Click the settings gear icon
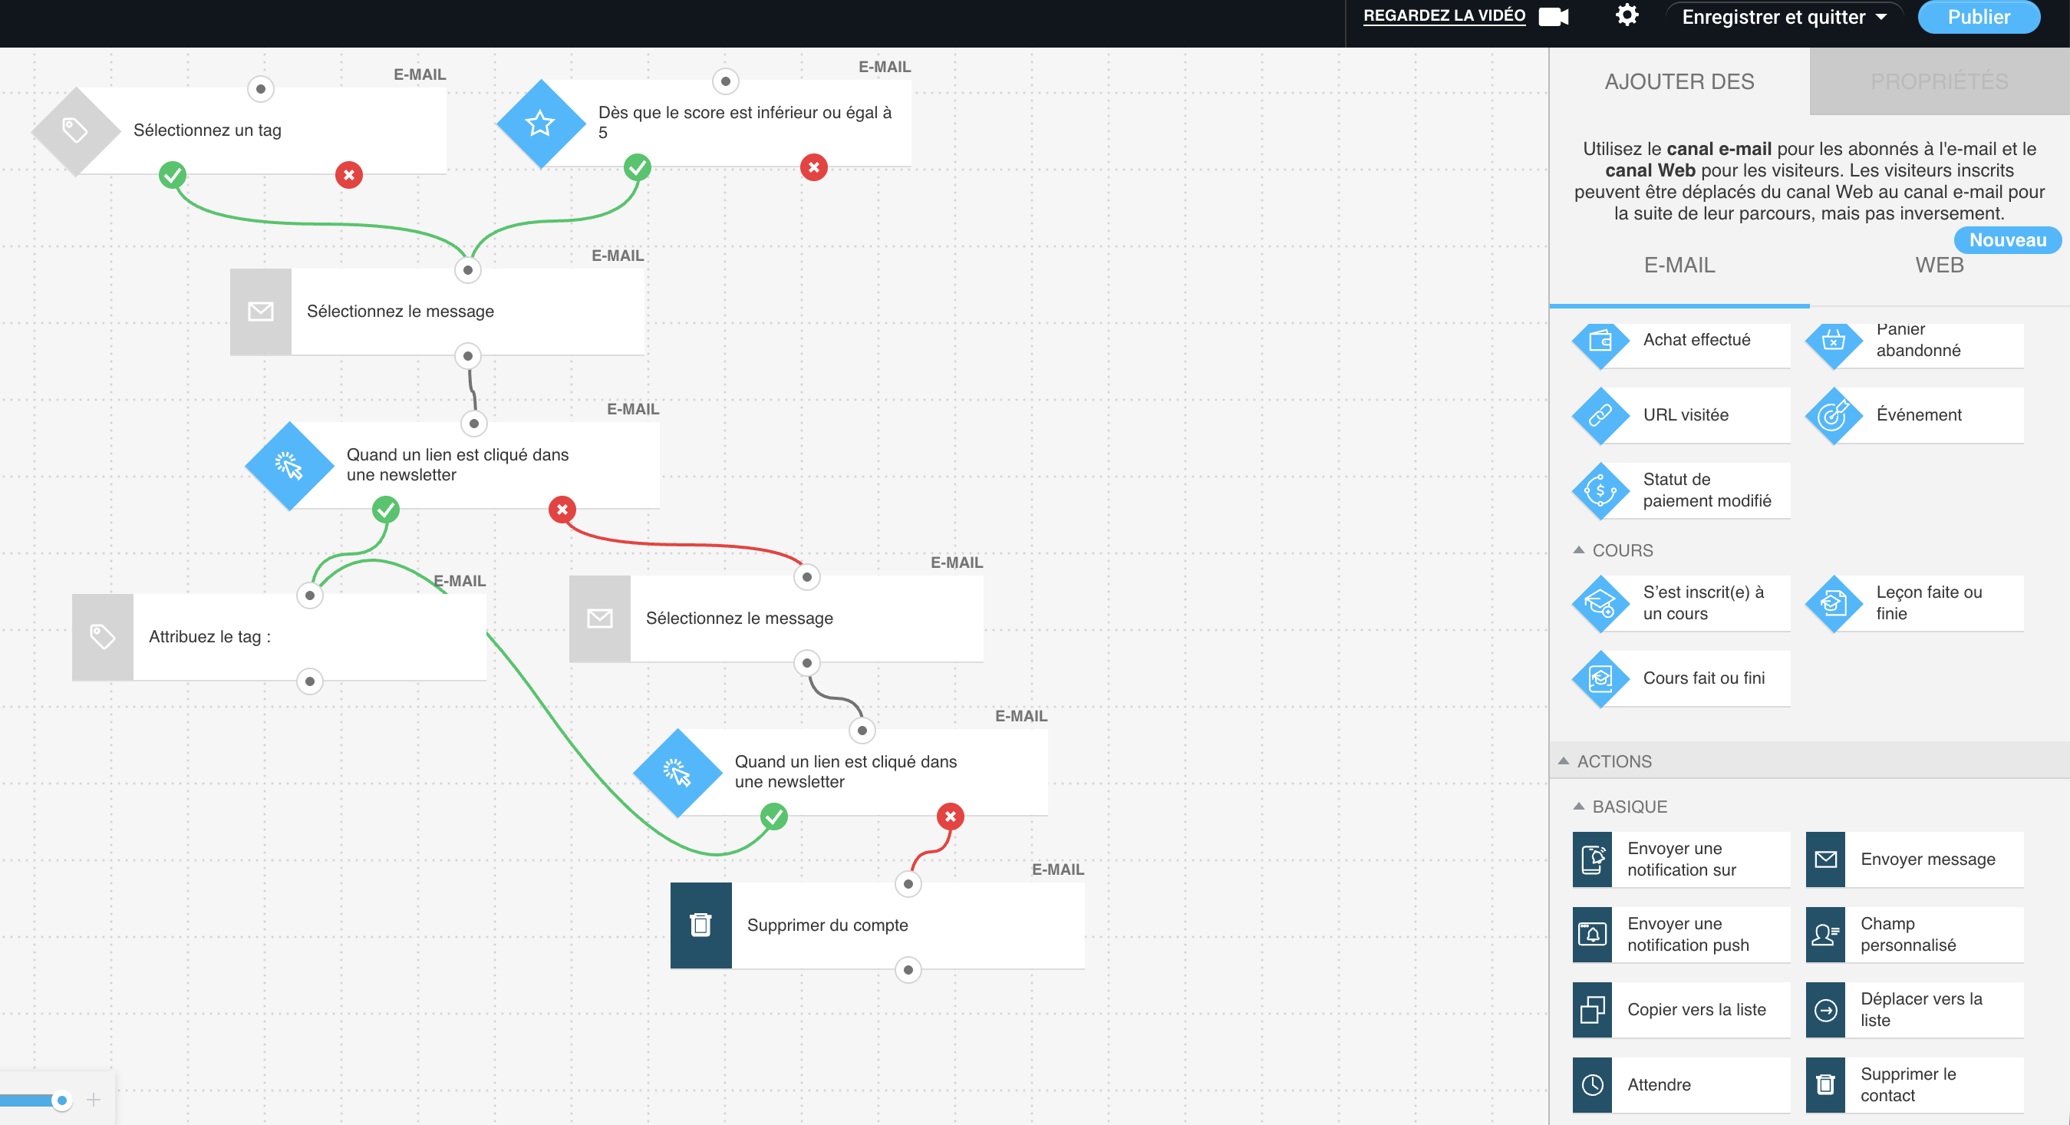The height and width of the screenshot is (1125, 2070). [x=1627, y=16]
